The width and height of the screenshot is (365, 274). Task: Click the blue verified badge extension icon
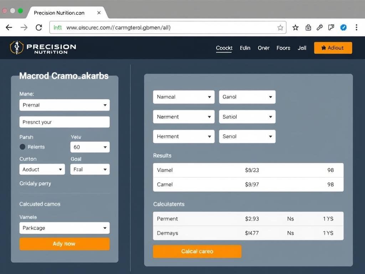(343, 27)
